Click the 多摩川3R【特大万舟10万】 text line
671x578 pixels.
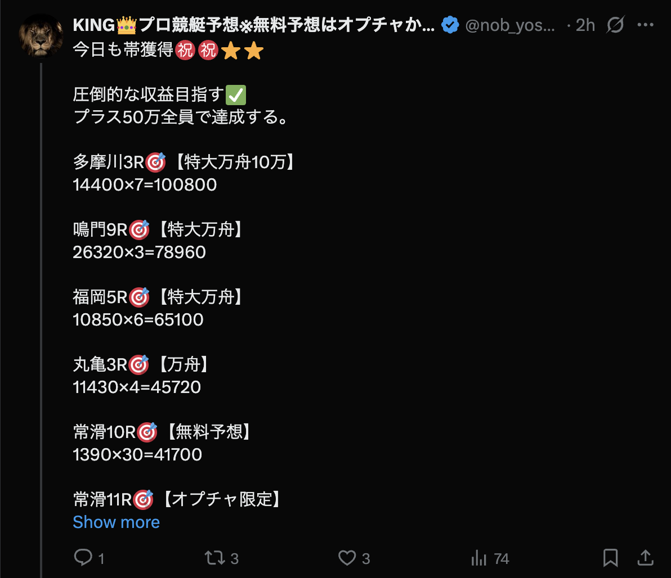pos(184,162)
